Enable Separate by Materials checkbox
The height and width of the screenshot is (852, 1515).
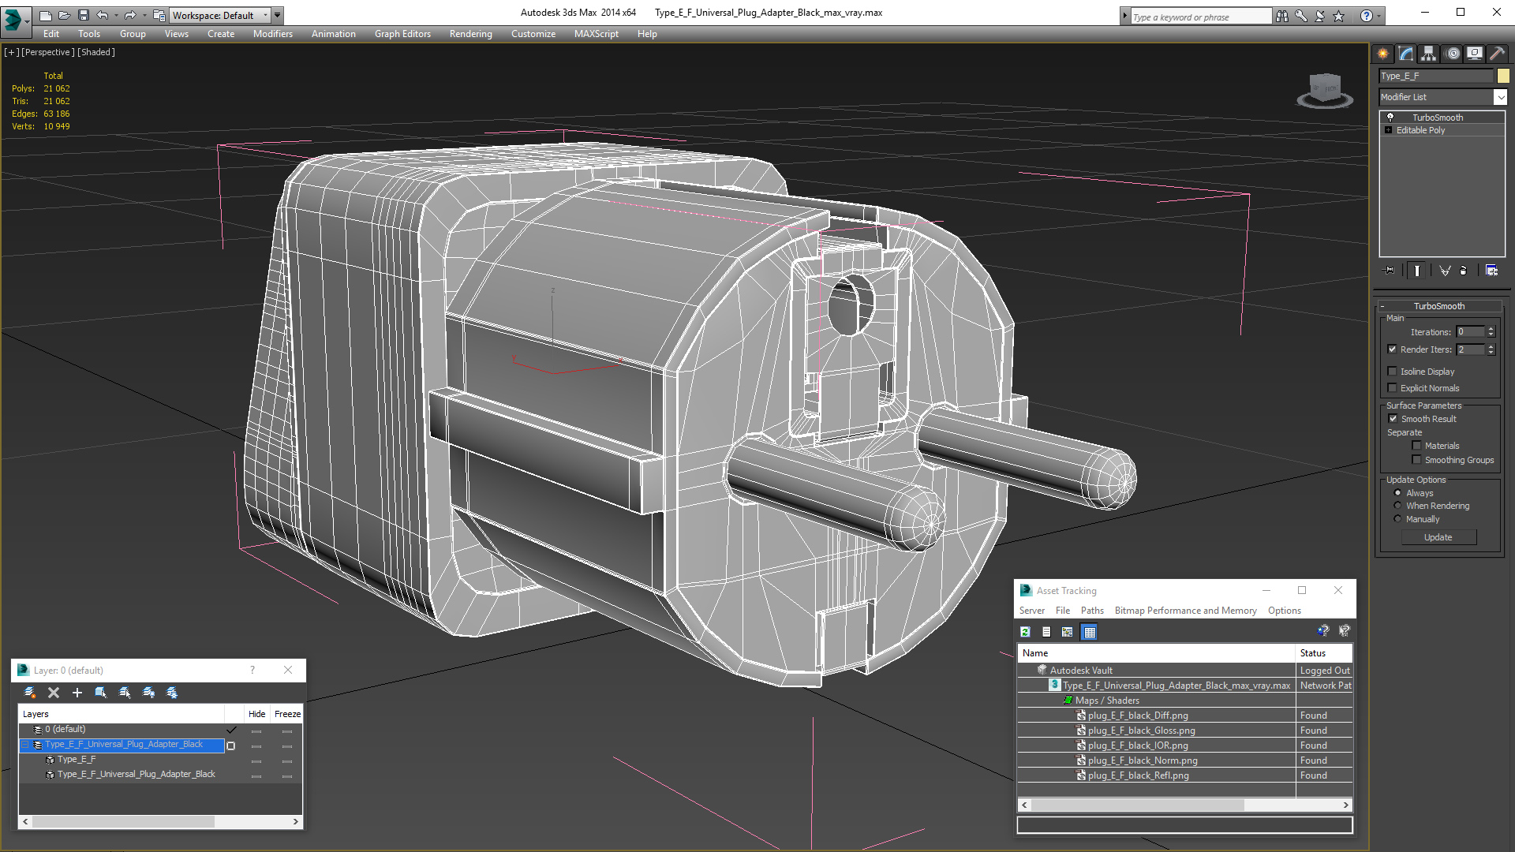point(1416,445)
